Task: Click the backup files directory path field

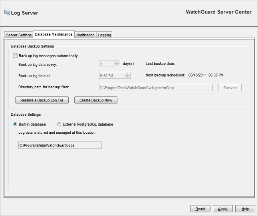Action: [x=156, y=87]
